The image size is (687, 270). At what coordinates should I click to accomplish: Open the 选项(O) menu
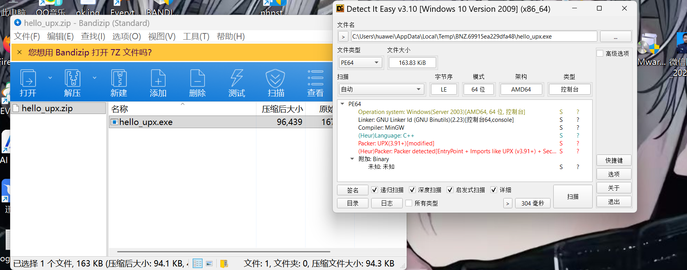click(x=126, y=37)
